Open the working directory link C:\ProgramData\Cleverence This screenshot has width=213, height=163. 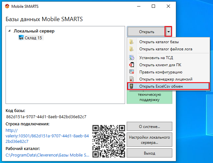click(x=47, y=155)
